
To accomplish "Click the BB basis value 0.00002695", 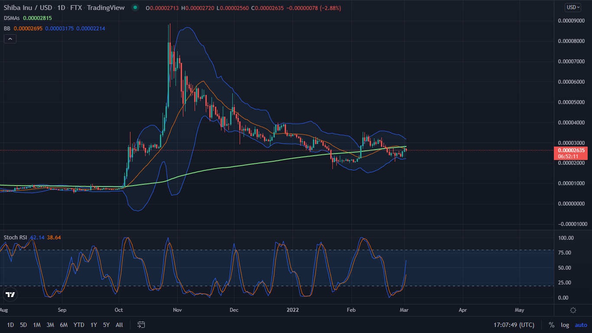I will point(28,28).
